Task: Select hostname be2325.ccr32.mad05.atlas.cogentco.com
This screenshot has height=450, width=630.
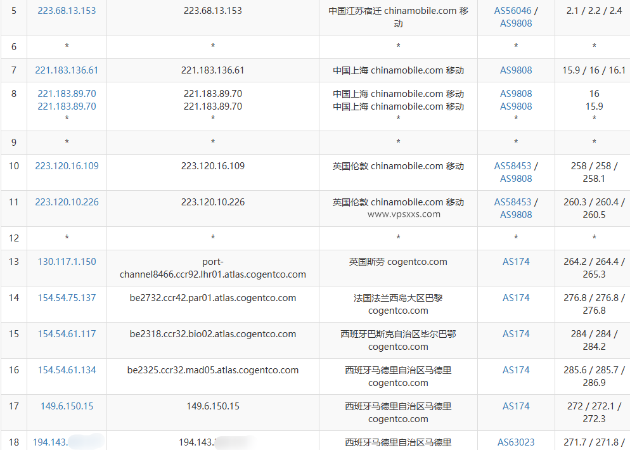Action: coord(213,370)
